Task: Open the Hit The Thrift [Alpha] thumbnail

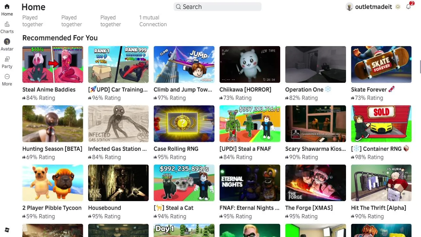Action: 381,183
